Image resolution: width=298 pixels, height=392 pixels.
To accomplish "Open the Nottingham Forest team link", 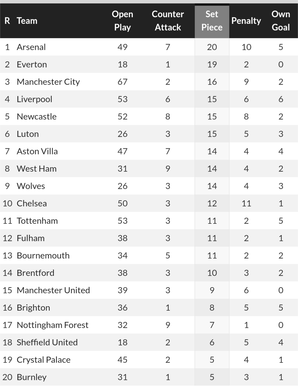I will [52, 325].
